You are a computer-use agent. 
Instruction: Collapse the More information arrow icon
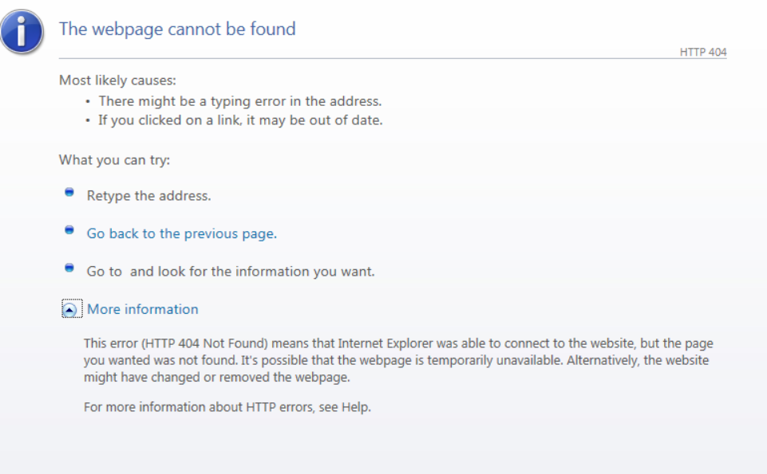[72, 309]
